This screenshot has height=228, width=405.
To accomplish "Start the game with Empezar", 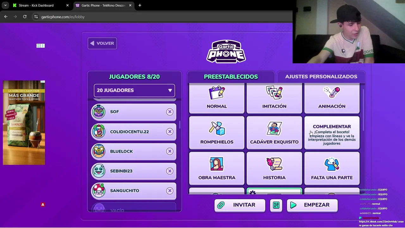I will coord(312,205).
